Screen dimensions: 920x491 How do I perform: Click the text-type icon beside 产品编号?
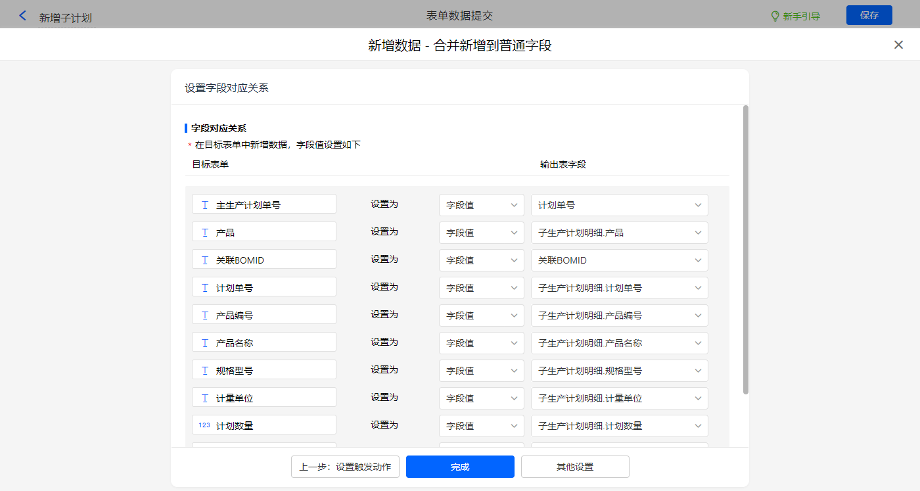[x=205, y=316]
